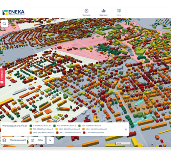Switch to the Übersicht tab

103,12
